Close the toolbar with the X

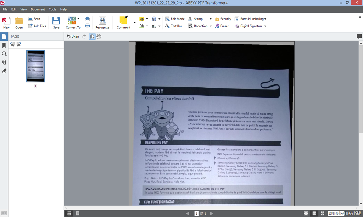pos(360,17)
